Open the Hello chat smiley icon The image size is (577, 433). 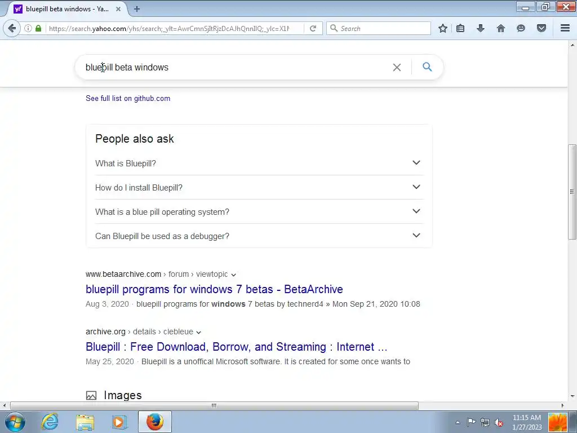[x=521, y=28]
